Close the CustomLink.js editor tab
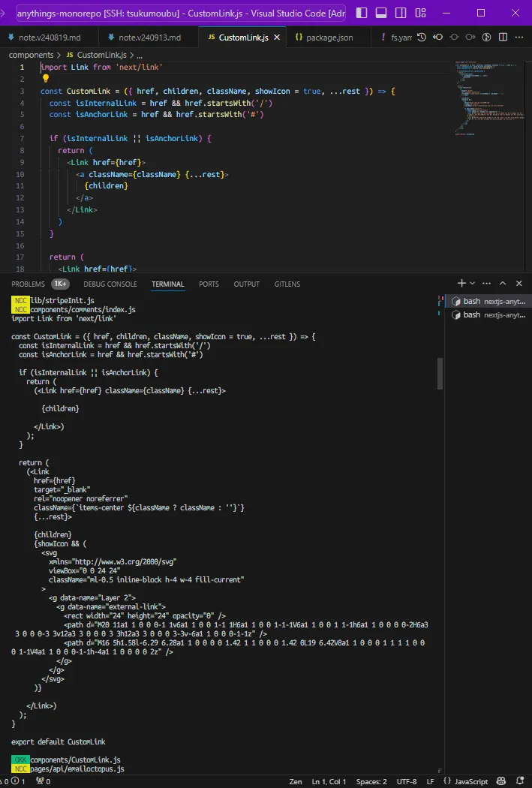Image resolution: width=532 pixels, height=788 pixels. coord(277,38)
